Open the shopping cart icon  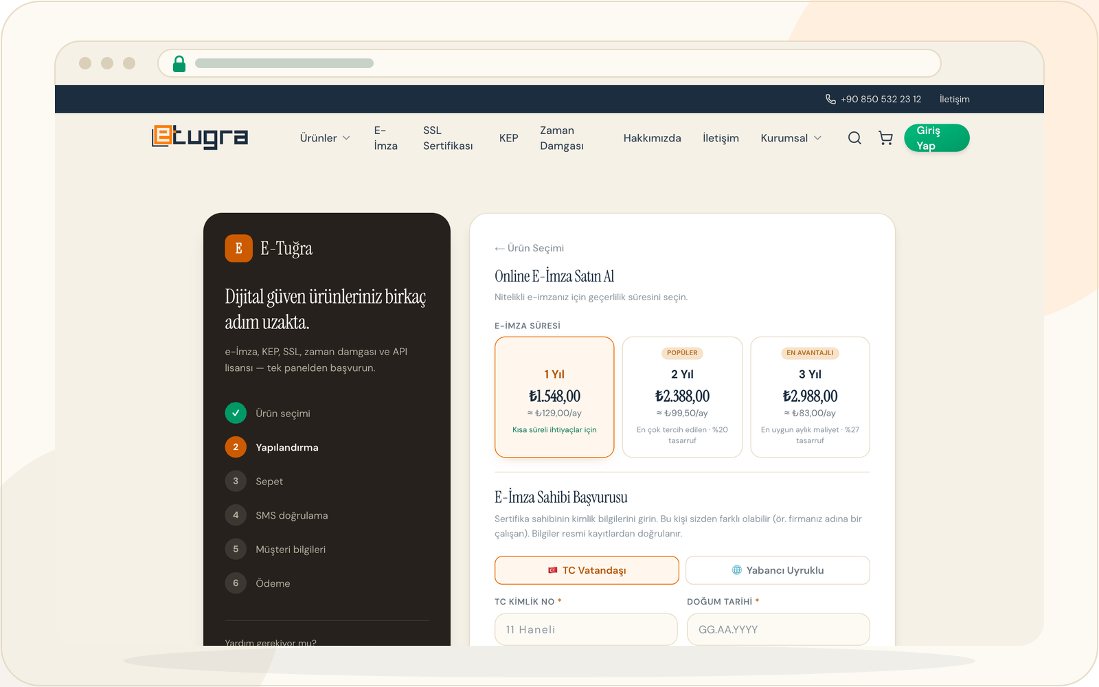886,138
